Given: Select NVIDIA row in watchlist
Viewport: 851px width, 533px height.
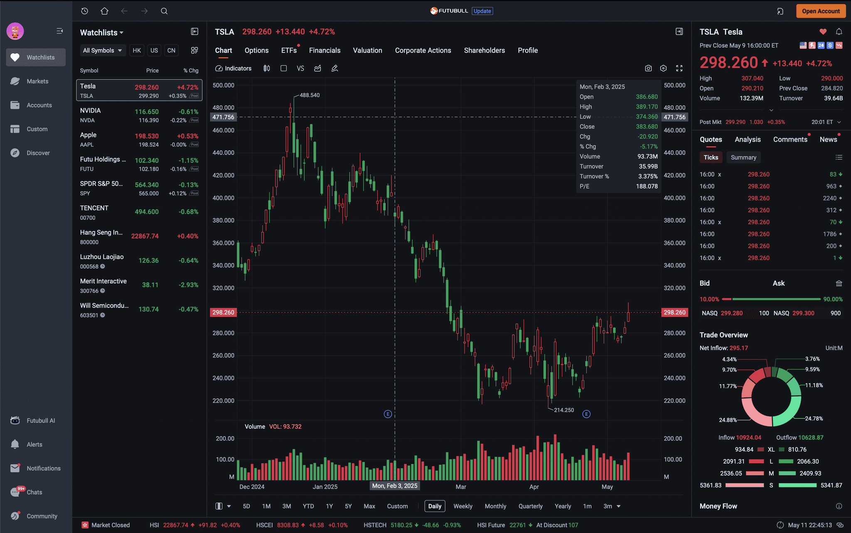Looking at the screenshot, I should coord(139,115).
